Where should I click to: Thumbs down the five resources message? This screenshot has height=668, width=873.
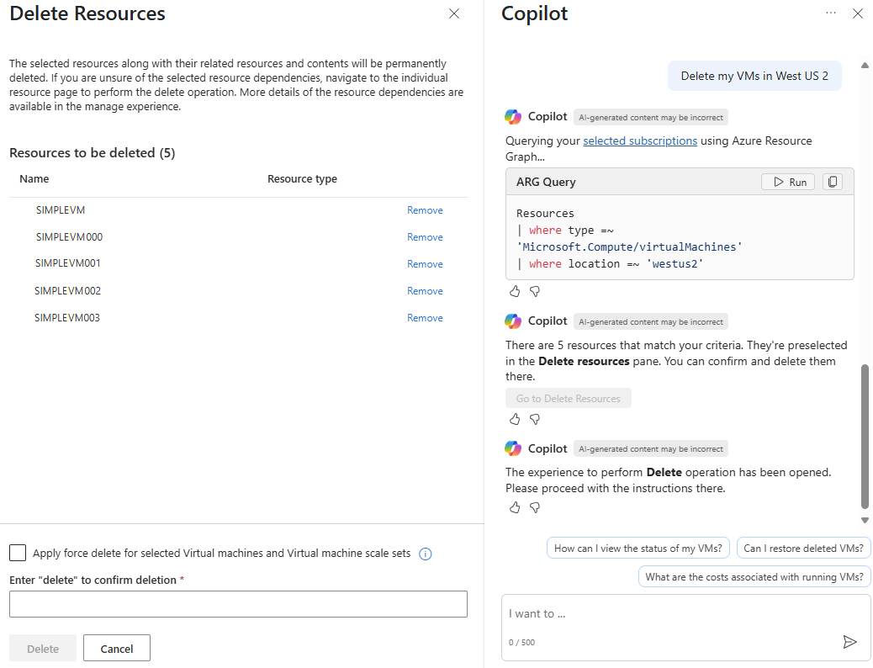point(535,419)
